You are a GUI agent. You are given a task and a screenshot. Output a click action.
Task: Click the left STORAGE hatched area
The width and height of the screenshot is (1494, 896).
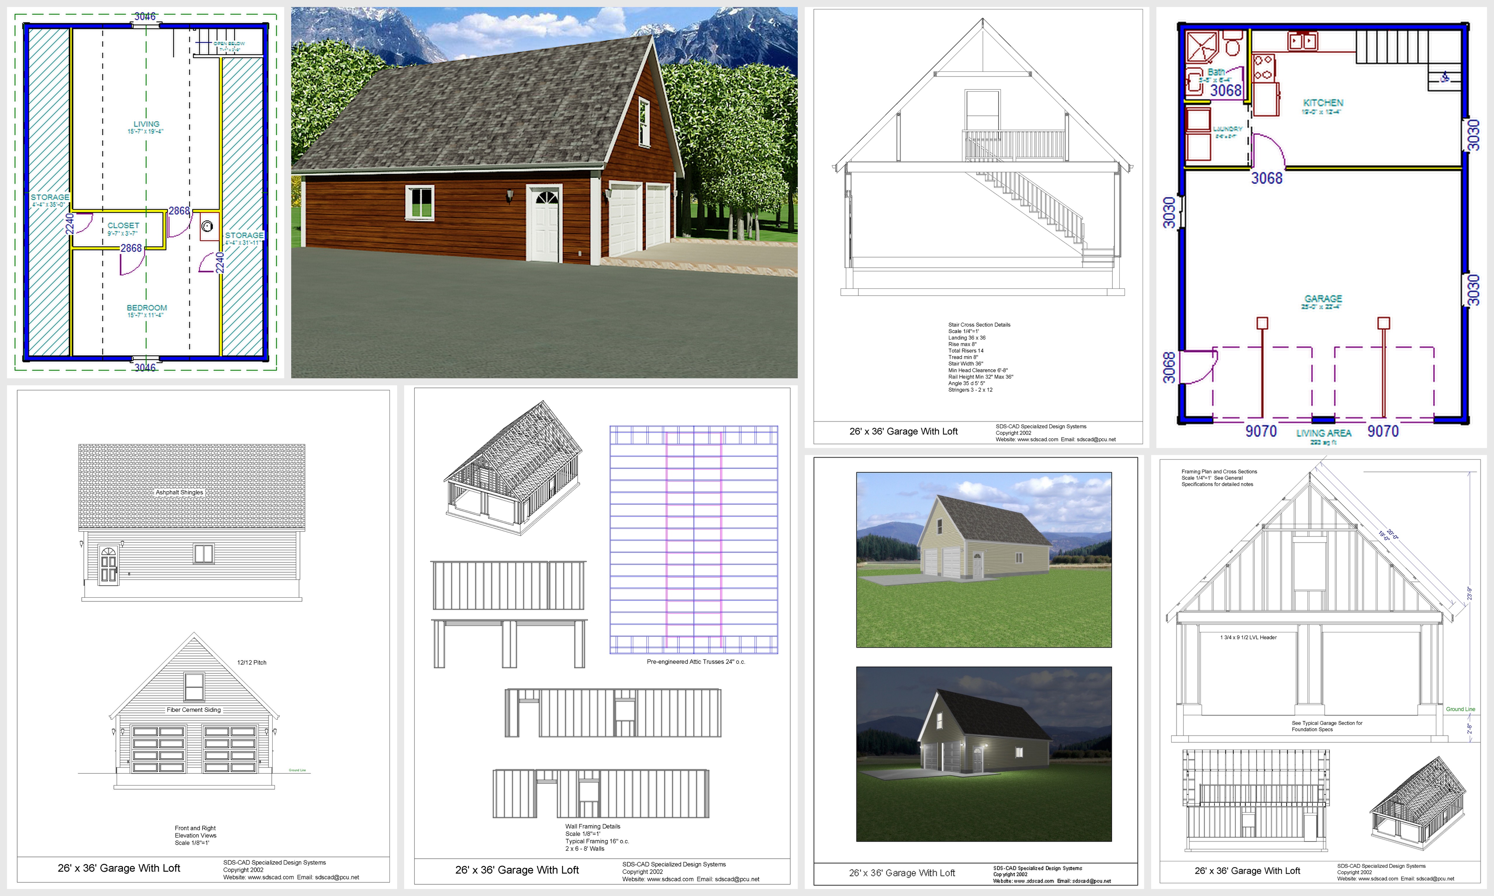49,192
